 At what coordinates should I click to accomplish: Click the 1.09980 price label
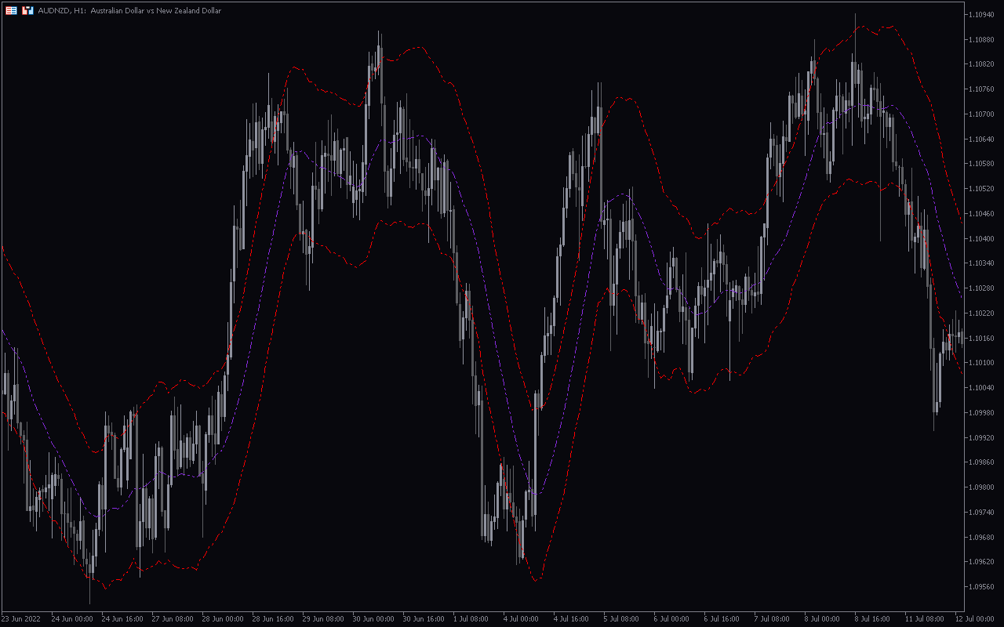[x=982, y=413]
